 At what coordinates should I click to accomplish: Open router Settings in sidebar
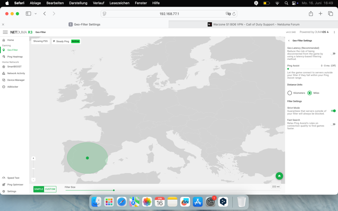pyautogui.click(x=12, y=191)
